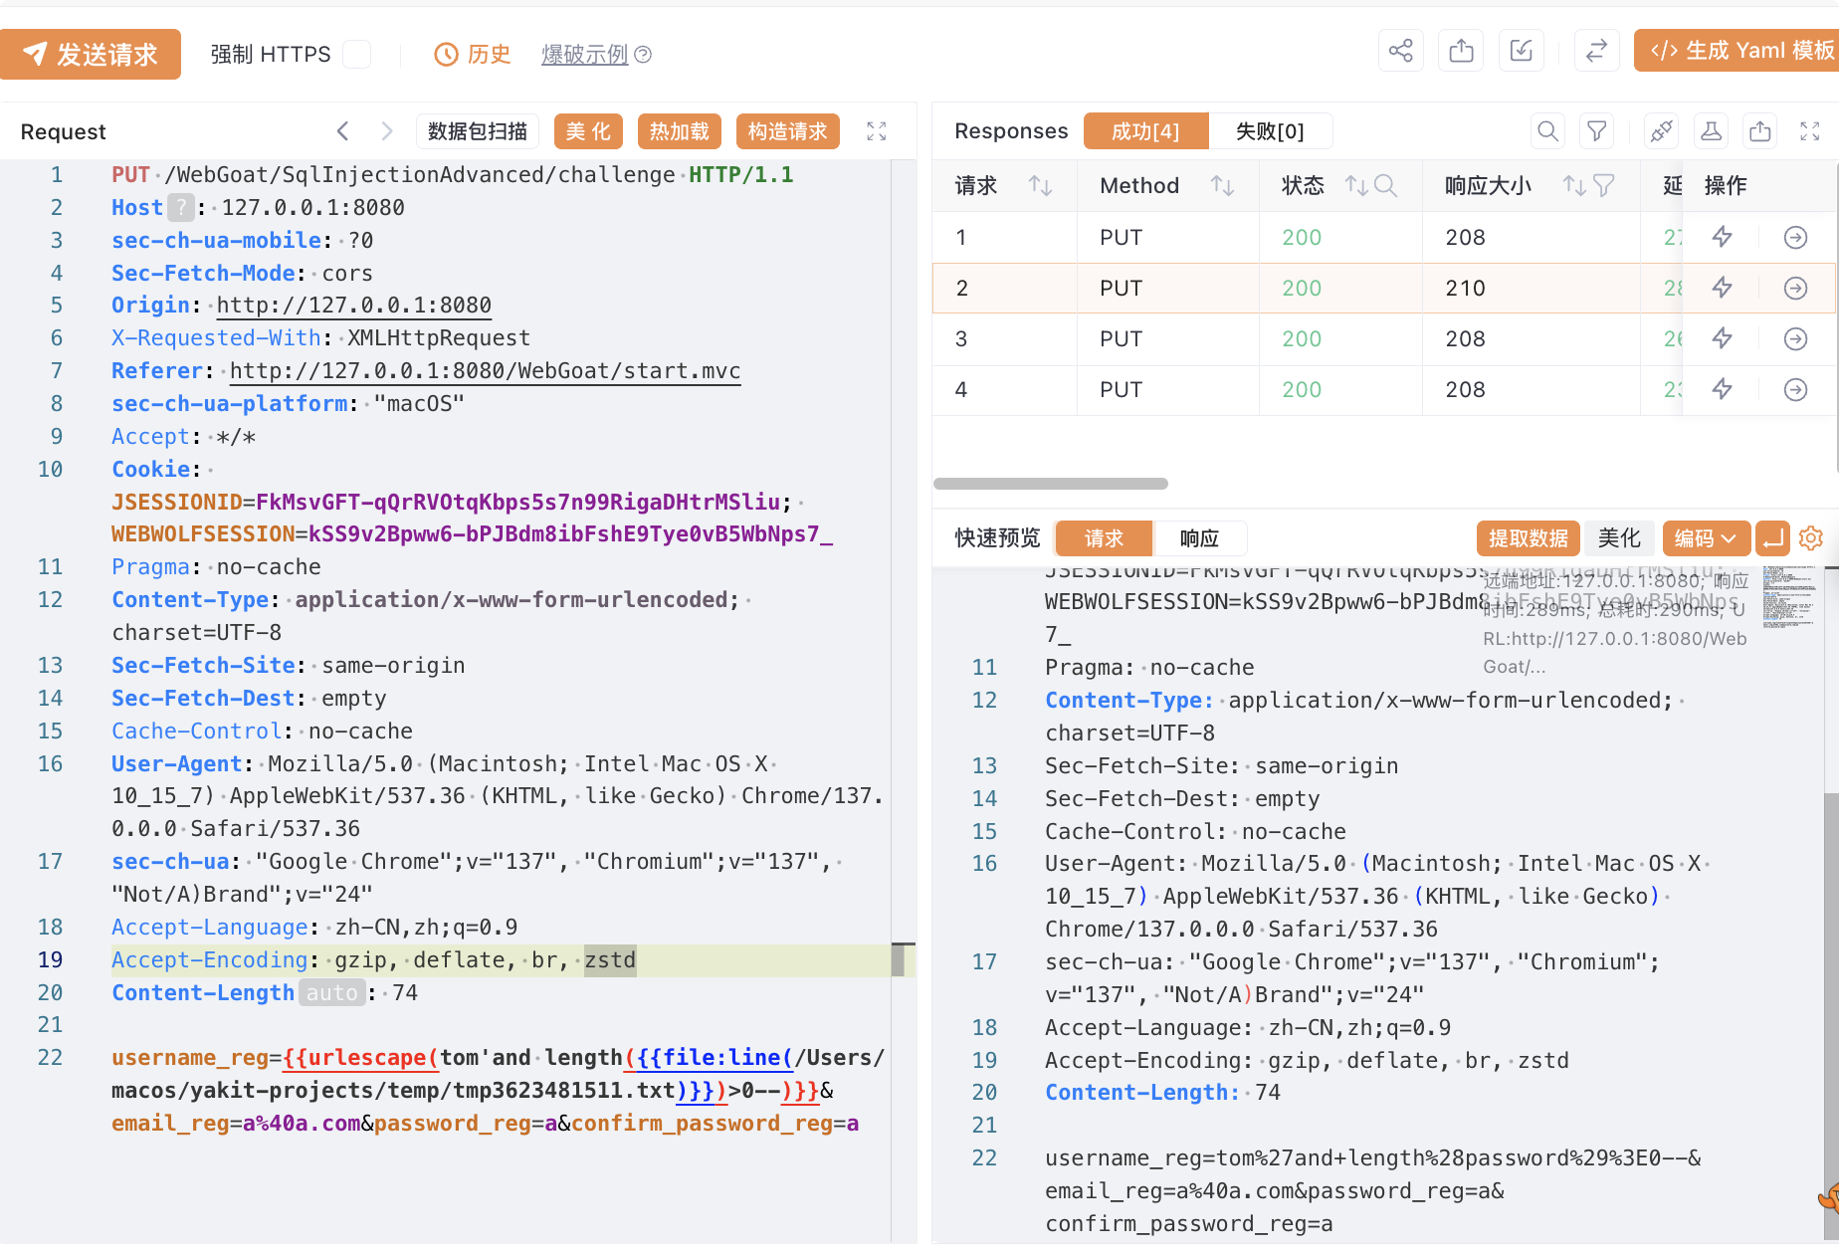Image resolution: width=1839 pixels, height=1254 pixels.
Task: Click lightning action icon in row 4
Action: (x=1722, y=389)
